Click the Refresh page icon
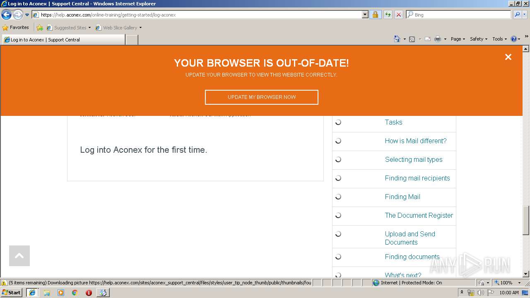The width and height of the screenshot is (530, 298). click(x=388, y=14)
